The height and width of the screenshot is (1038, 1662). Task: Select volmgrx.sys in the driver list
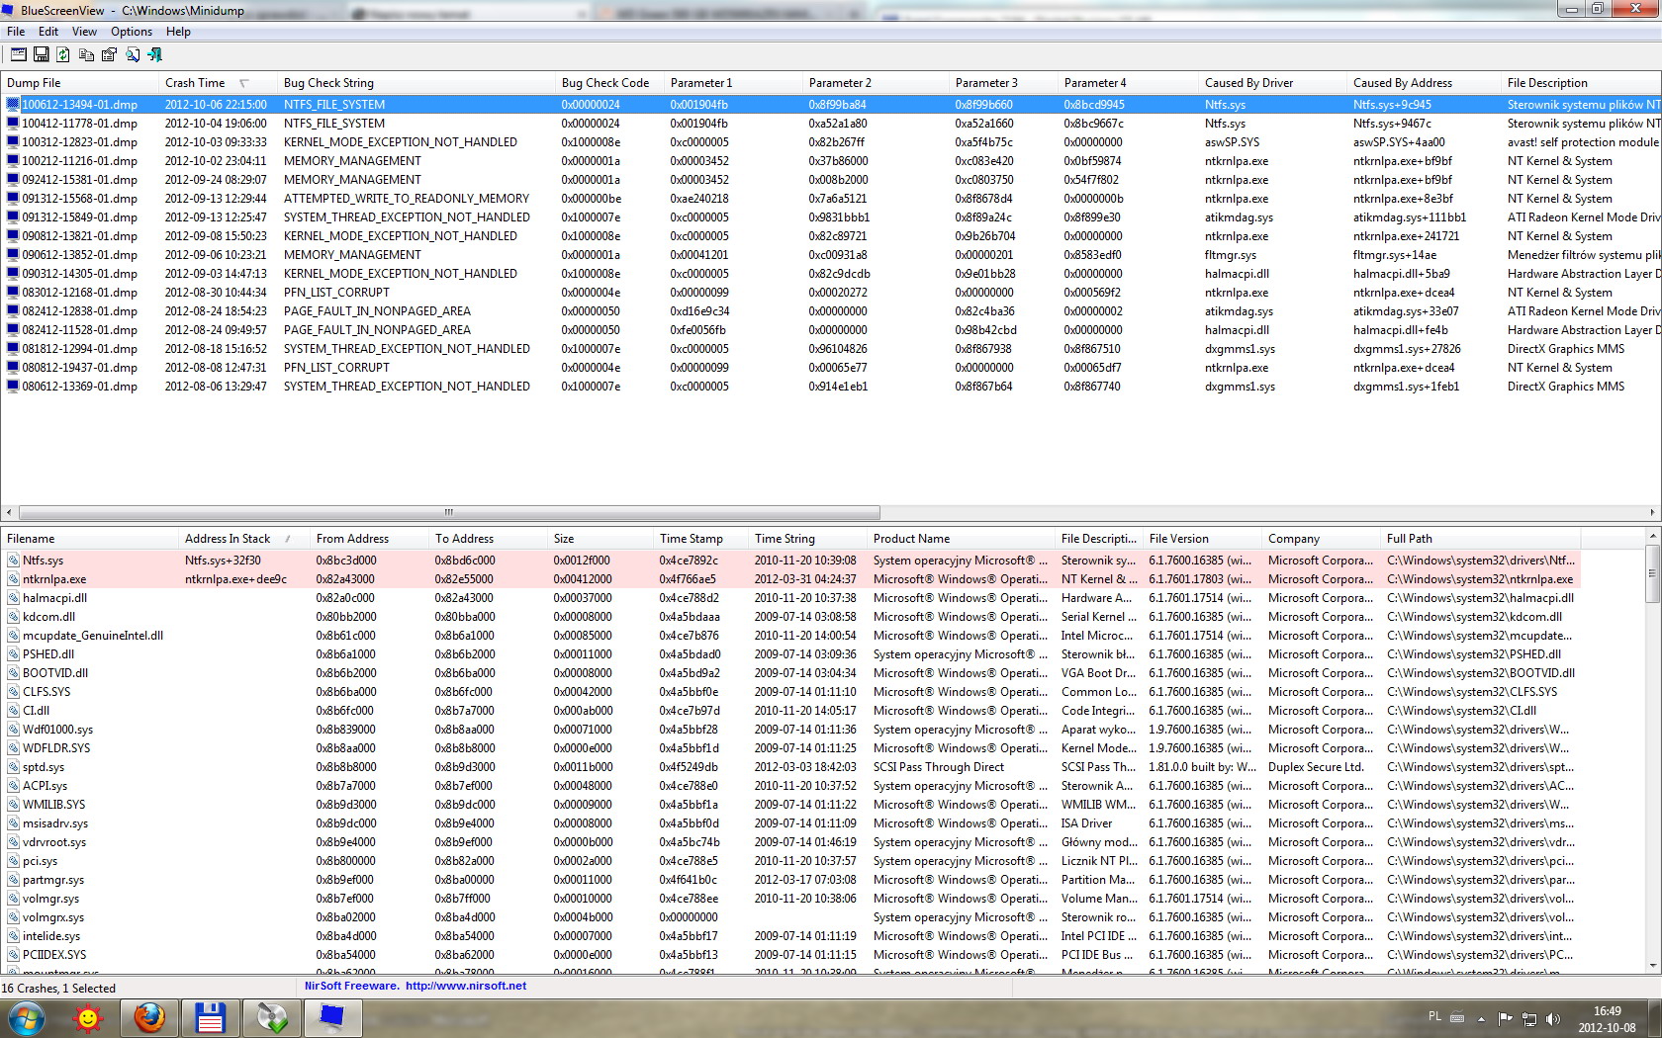tap(791, 917)
